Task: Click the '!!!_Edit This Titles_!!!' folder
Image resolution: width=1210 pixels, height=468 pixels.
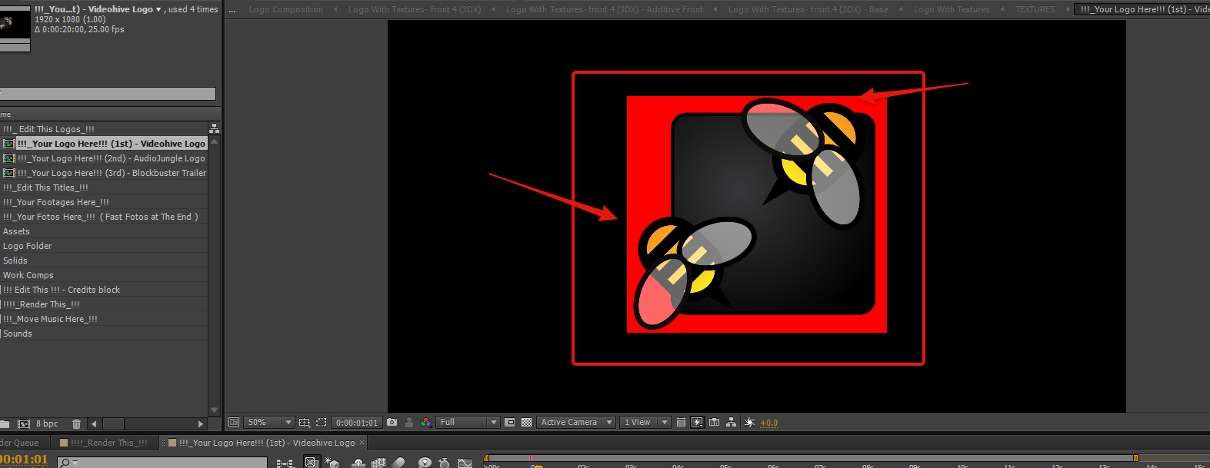Action: pos(45,188)
